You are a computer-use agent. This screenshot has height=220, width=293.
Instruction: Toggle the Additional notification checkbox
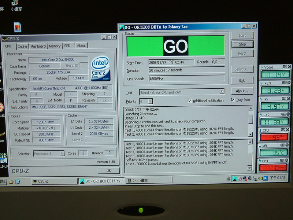[x=189, y=101]
